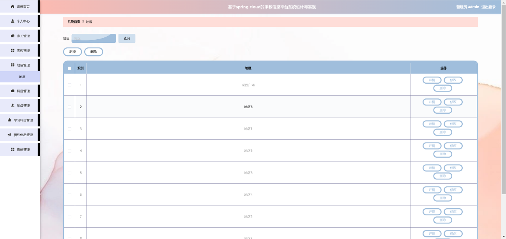Click the icon next to 家长管理
Screen dimensions: 506x239
point(12,36)
